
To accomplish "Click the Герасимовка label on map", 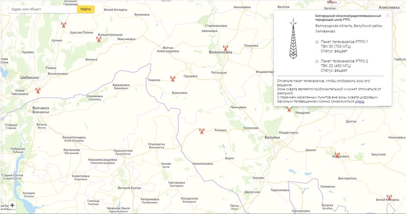I will (x=280, y=190).
